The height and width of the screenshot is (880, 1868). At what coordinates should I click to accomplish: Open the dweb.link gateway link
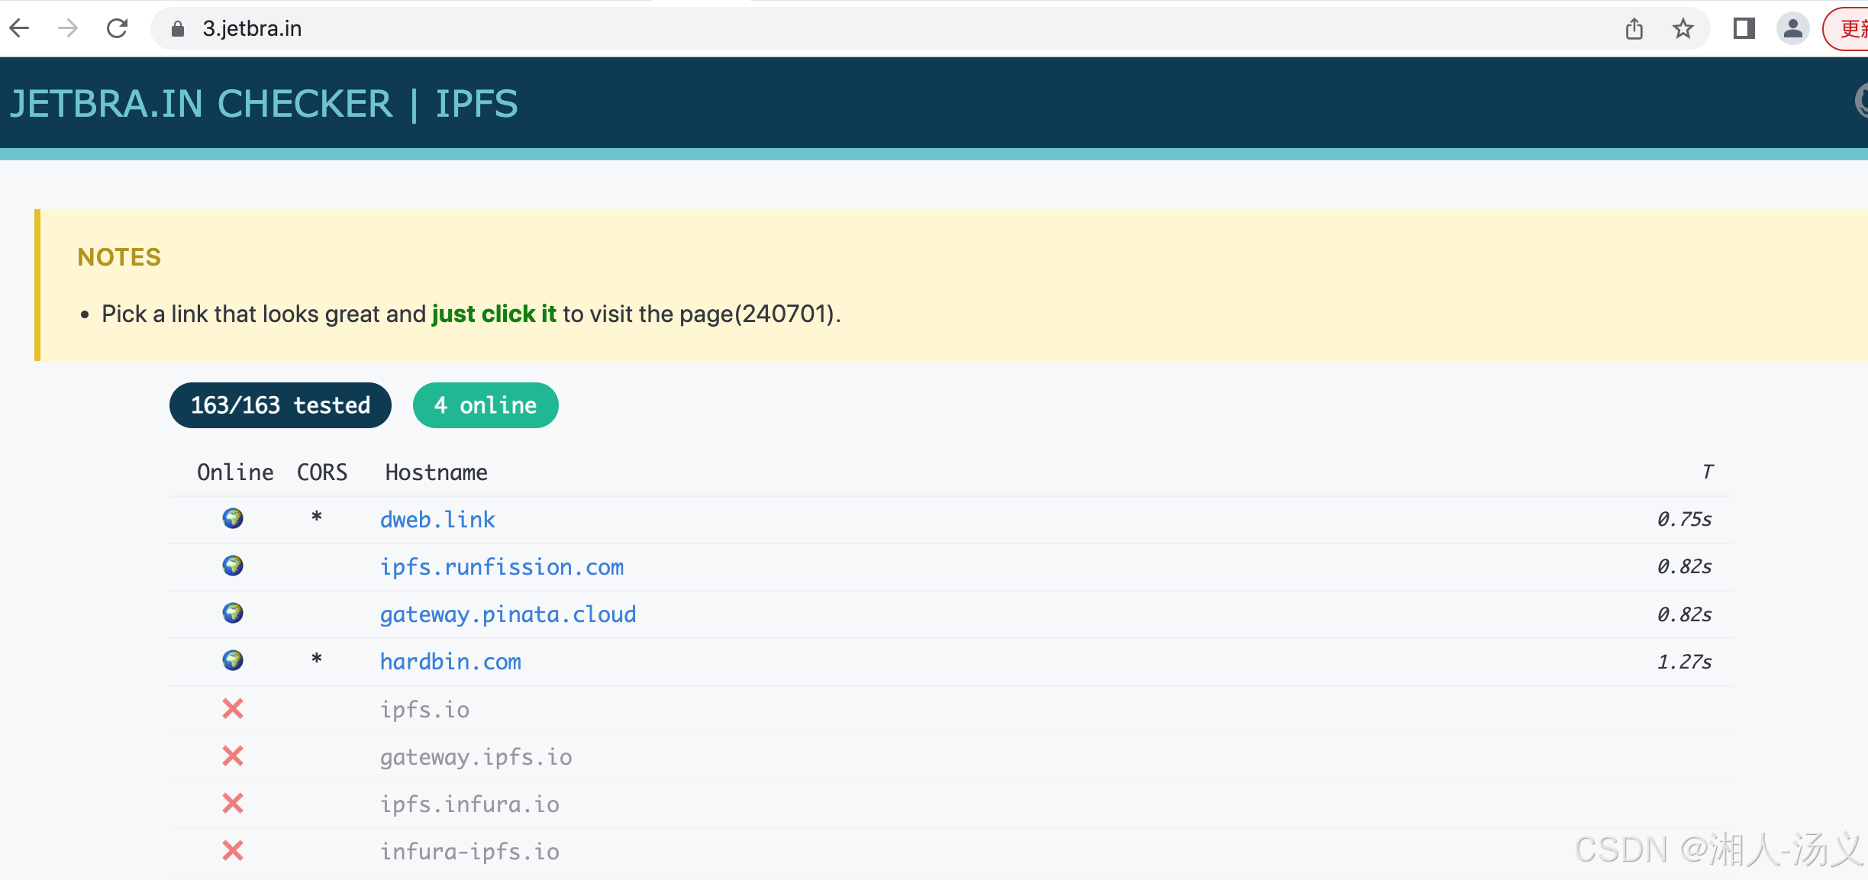coord(437,520)
